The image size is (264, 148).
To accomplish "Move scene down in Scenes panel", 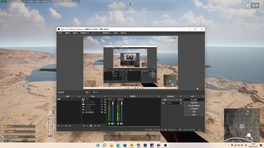I will (x=70, y=126).
